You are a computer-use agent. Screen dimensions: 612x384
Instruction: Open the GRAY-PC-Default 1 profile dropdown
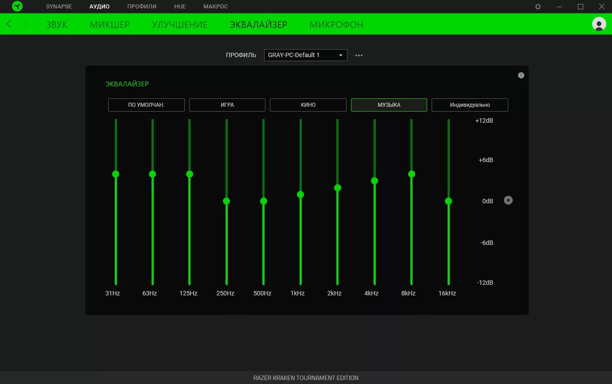[x=306, y=55]
